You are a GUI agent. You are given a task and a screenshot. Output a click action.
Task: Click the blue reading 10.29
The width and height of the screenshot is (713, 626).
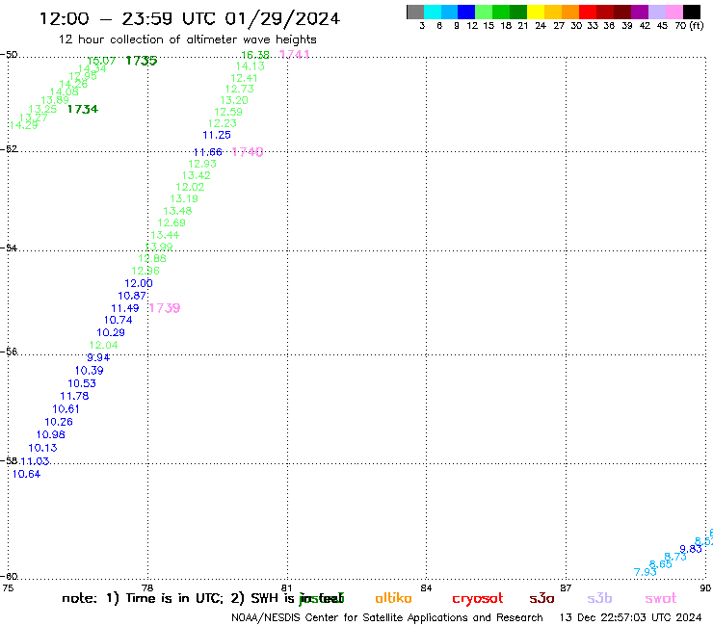(x=111, y=333)
